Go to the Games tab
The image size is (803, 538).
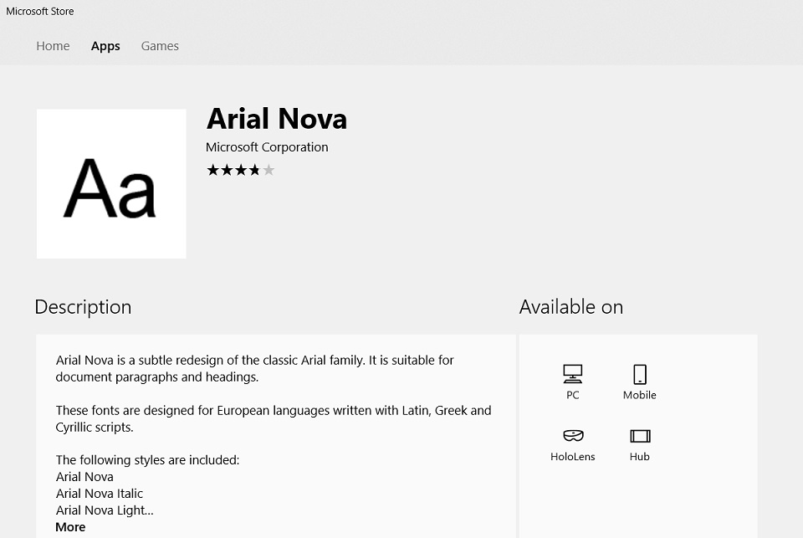click(x=160, y=46)
